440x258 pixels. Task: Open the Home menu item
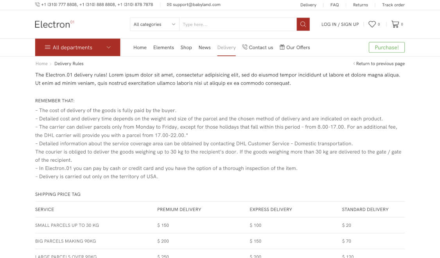[140, 48]
